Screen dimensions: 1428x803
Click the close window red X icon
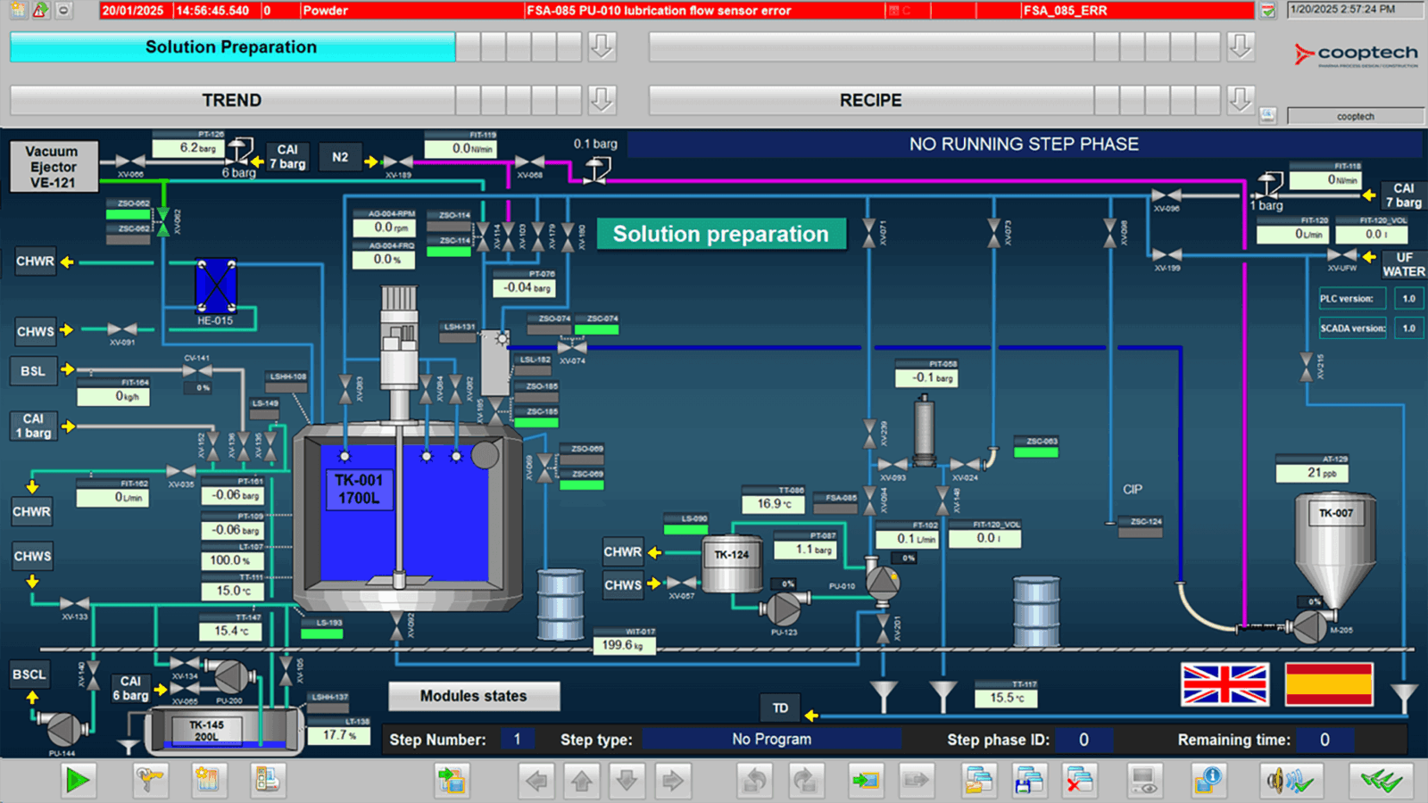[1079, 781]
